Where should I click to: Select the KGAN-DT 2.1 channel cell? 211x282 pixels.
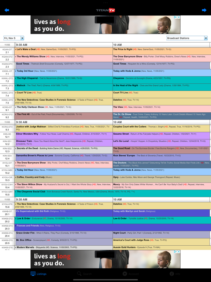(x=7, y=51)
